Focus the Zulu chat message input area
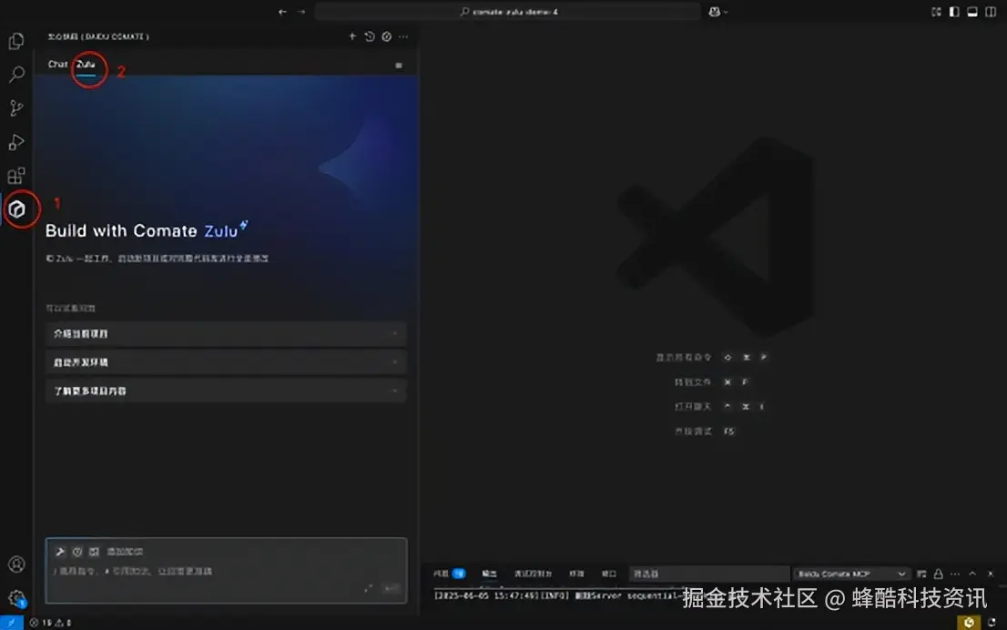 click(x=226, y=572)
